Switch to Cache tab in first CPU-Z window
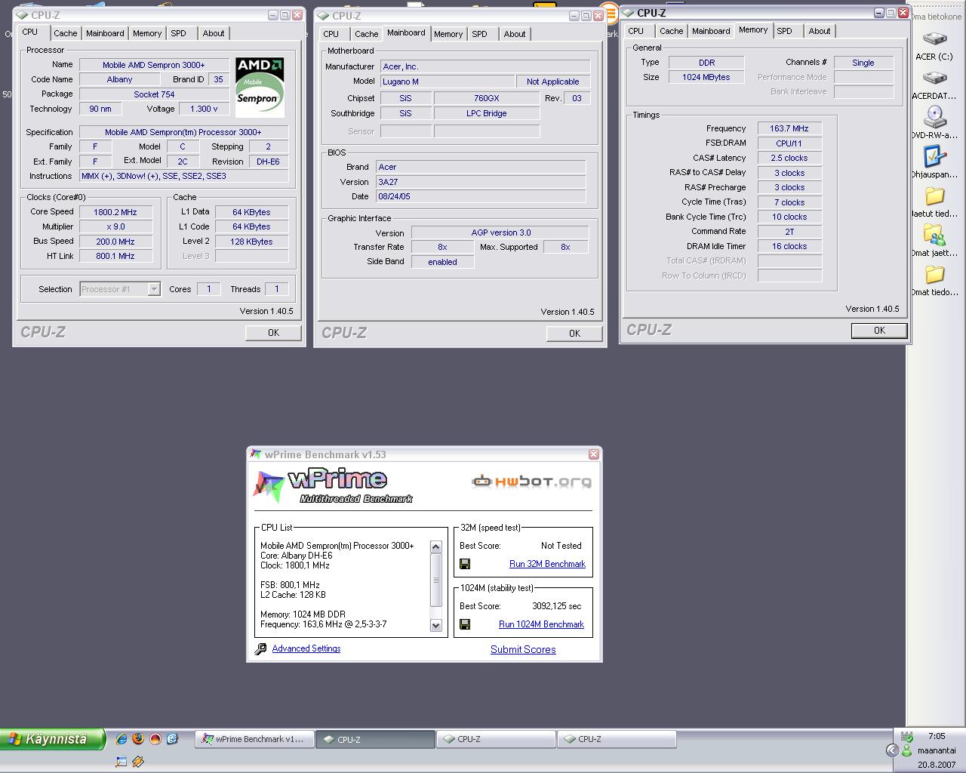Viewport: 966px width, 773px height. [66, 33]
